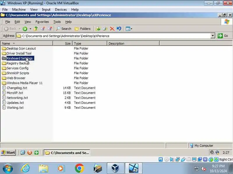The image size is (233, 174).
Task: Click the Move To toolbar icon
Action: pyautogui.click(x=98, y=29)
